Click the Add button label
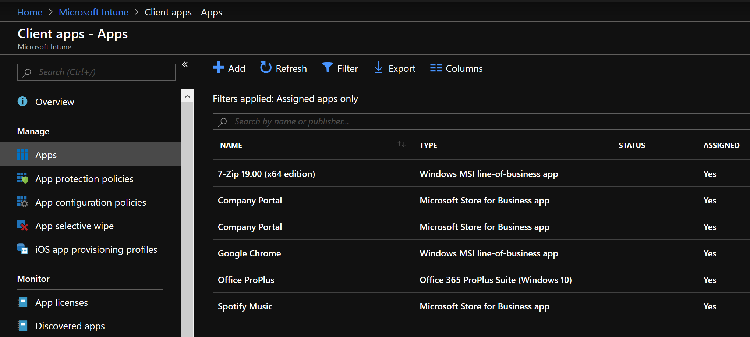Screen dimensions: 750x337 tap(237, 68)
